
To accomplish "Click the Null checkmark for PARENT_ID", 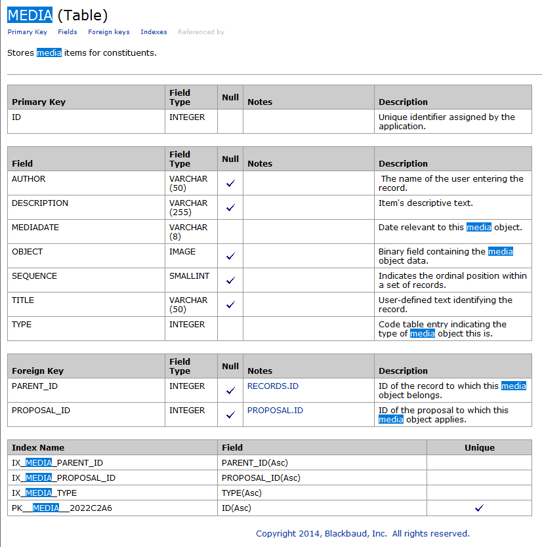I will click(x=230, y=391).
